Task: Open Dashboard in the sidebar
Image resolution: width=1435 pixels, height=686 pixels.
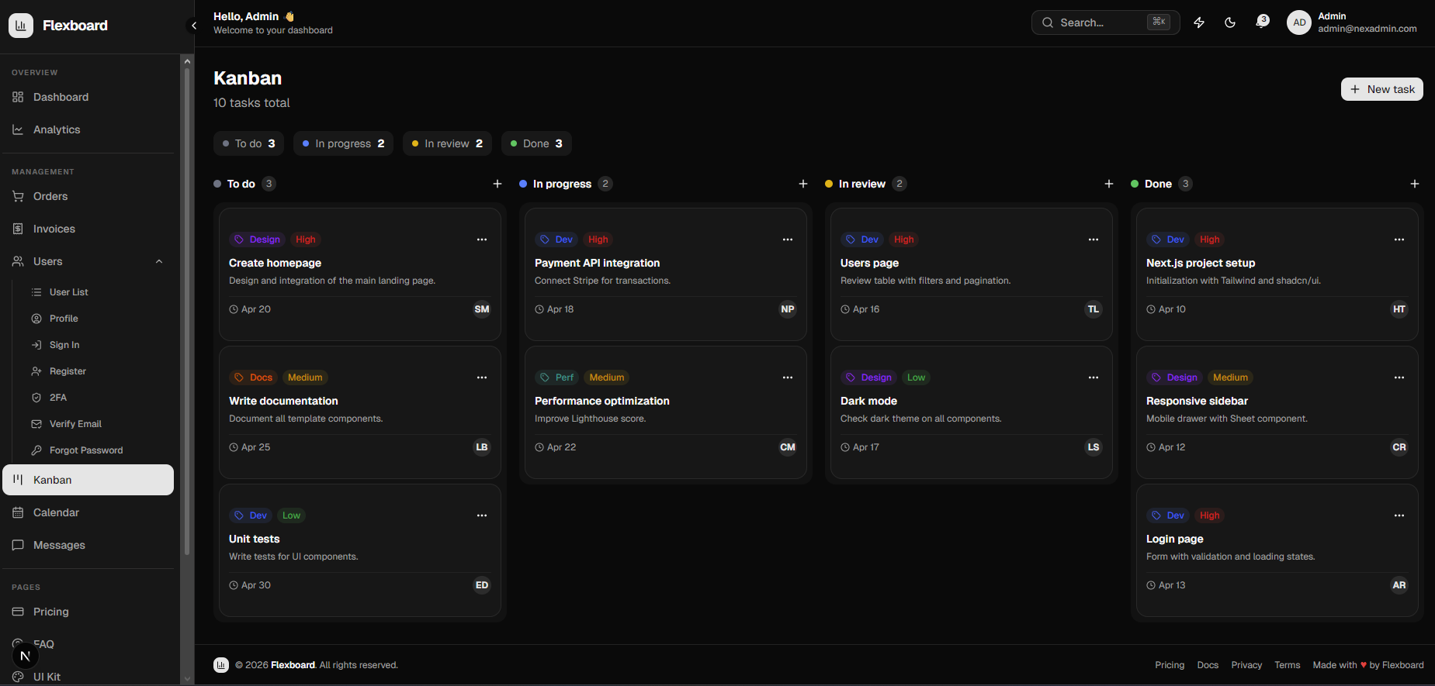Action: pos(88,97)
